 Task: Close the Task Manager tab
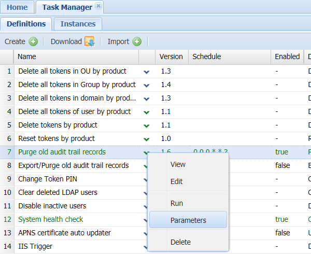[98, 7]
